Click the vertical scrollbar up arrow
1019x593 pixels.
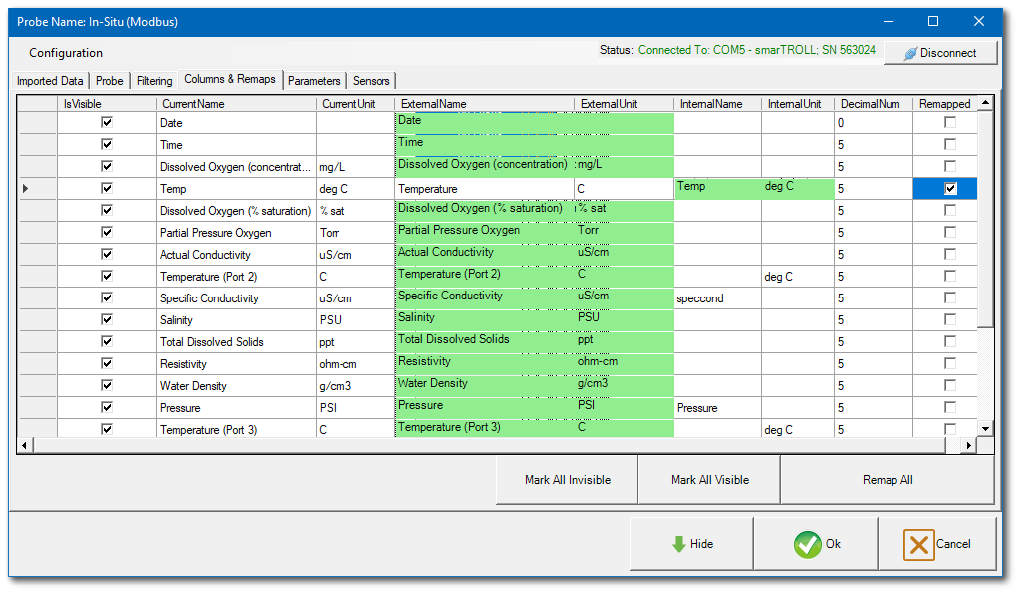pyautogui.click(x=986, y=103)
